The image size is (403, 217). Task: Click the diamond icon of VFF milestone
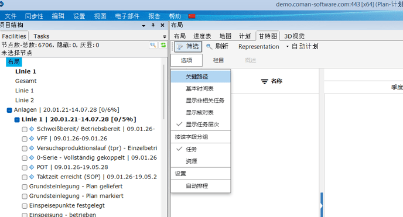click(x=32, y=139)
